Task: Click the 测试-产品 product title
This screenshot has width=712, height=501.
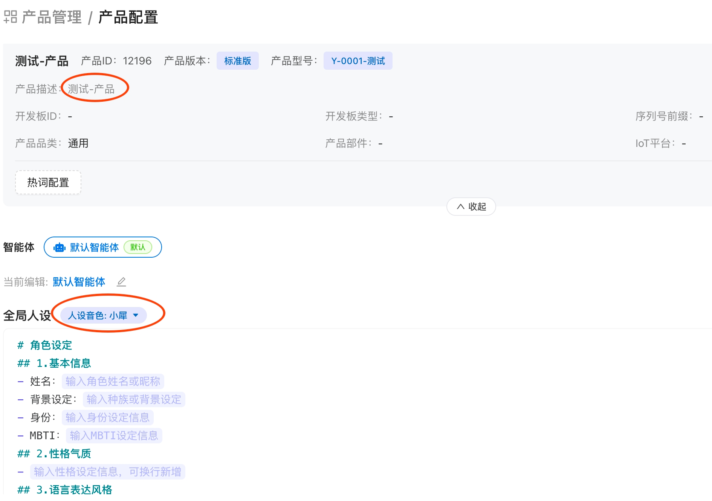Action: 42,61
